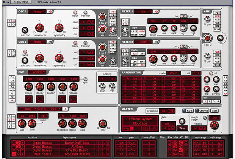Click the AMP 1 bal 2 knob
Screen dimensions: 235x159
[x=208, y=38]
